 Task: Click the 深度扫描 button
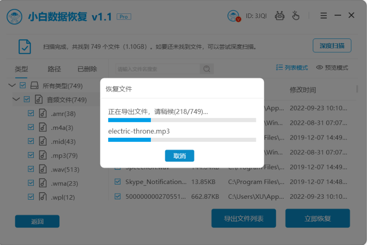[332, 46]
